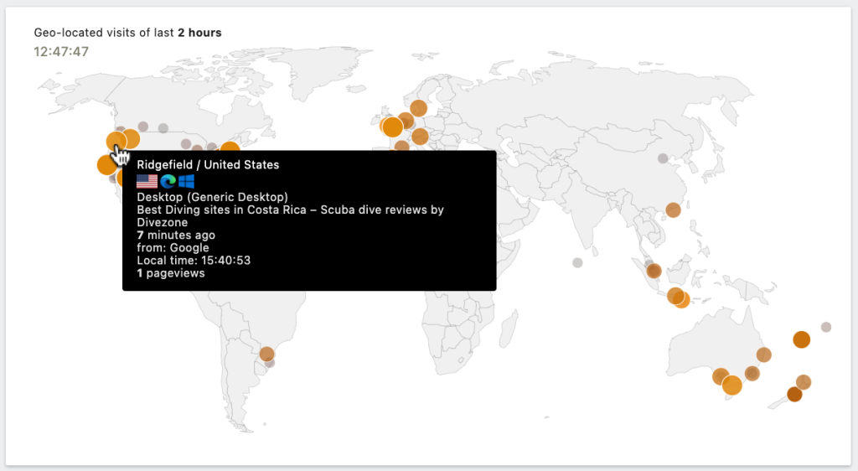
Task: Select the grey marker in central Canada
Action: click(163, 128)
